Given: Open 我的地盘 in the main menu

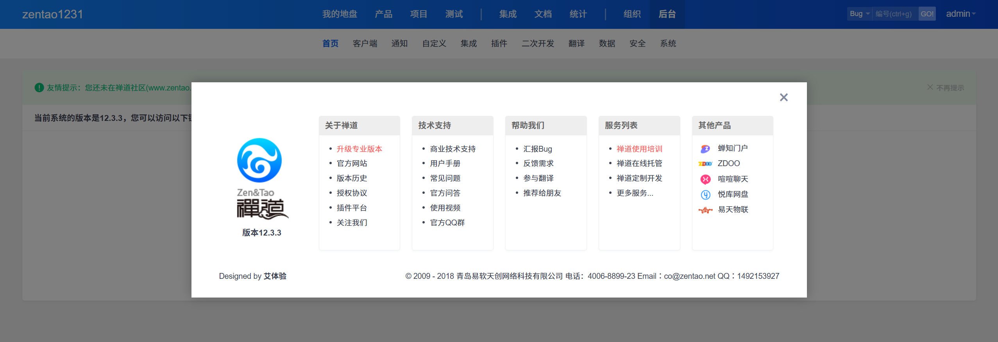Looking at the screenshot, I should click(340, 14).
